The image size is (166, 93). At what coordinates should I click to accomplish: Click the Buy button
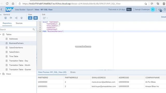point(129,10)
